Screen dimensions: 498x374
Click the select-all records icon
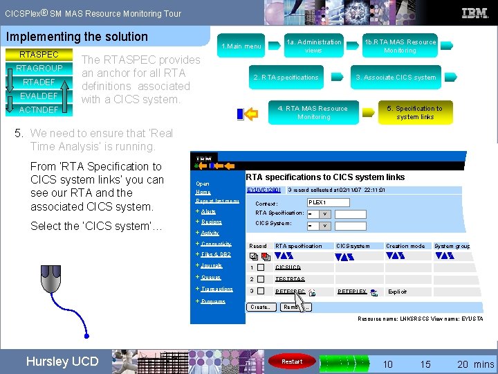point(254,256)
